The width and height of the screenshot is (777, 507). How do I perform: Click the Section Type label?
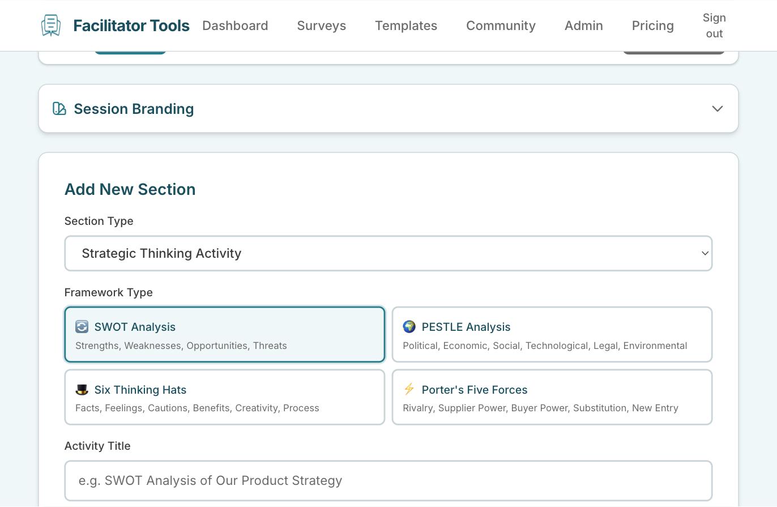99,221
